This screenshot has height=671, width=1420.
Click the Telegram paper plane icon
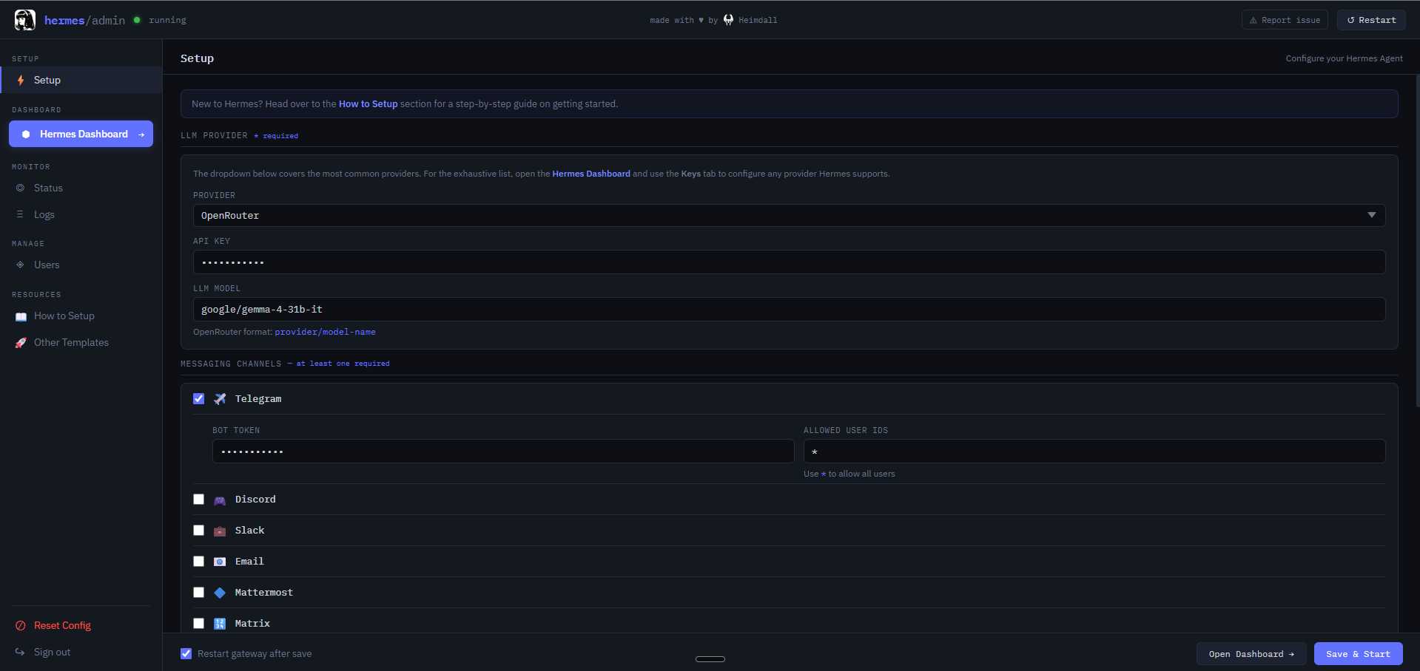(220, 398)
